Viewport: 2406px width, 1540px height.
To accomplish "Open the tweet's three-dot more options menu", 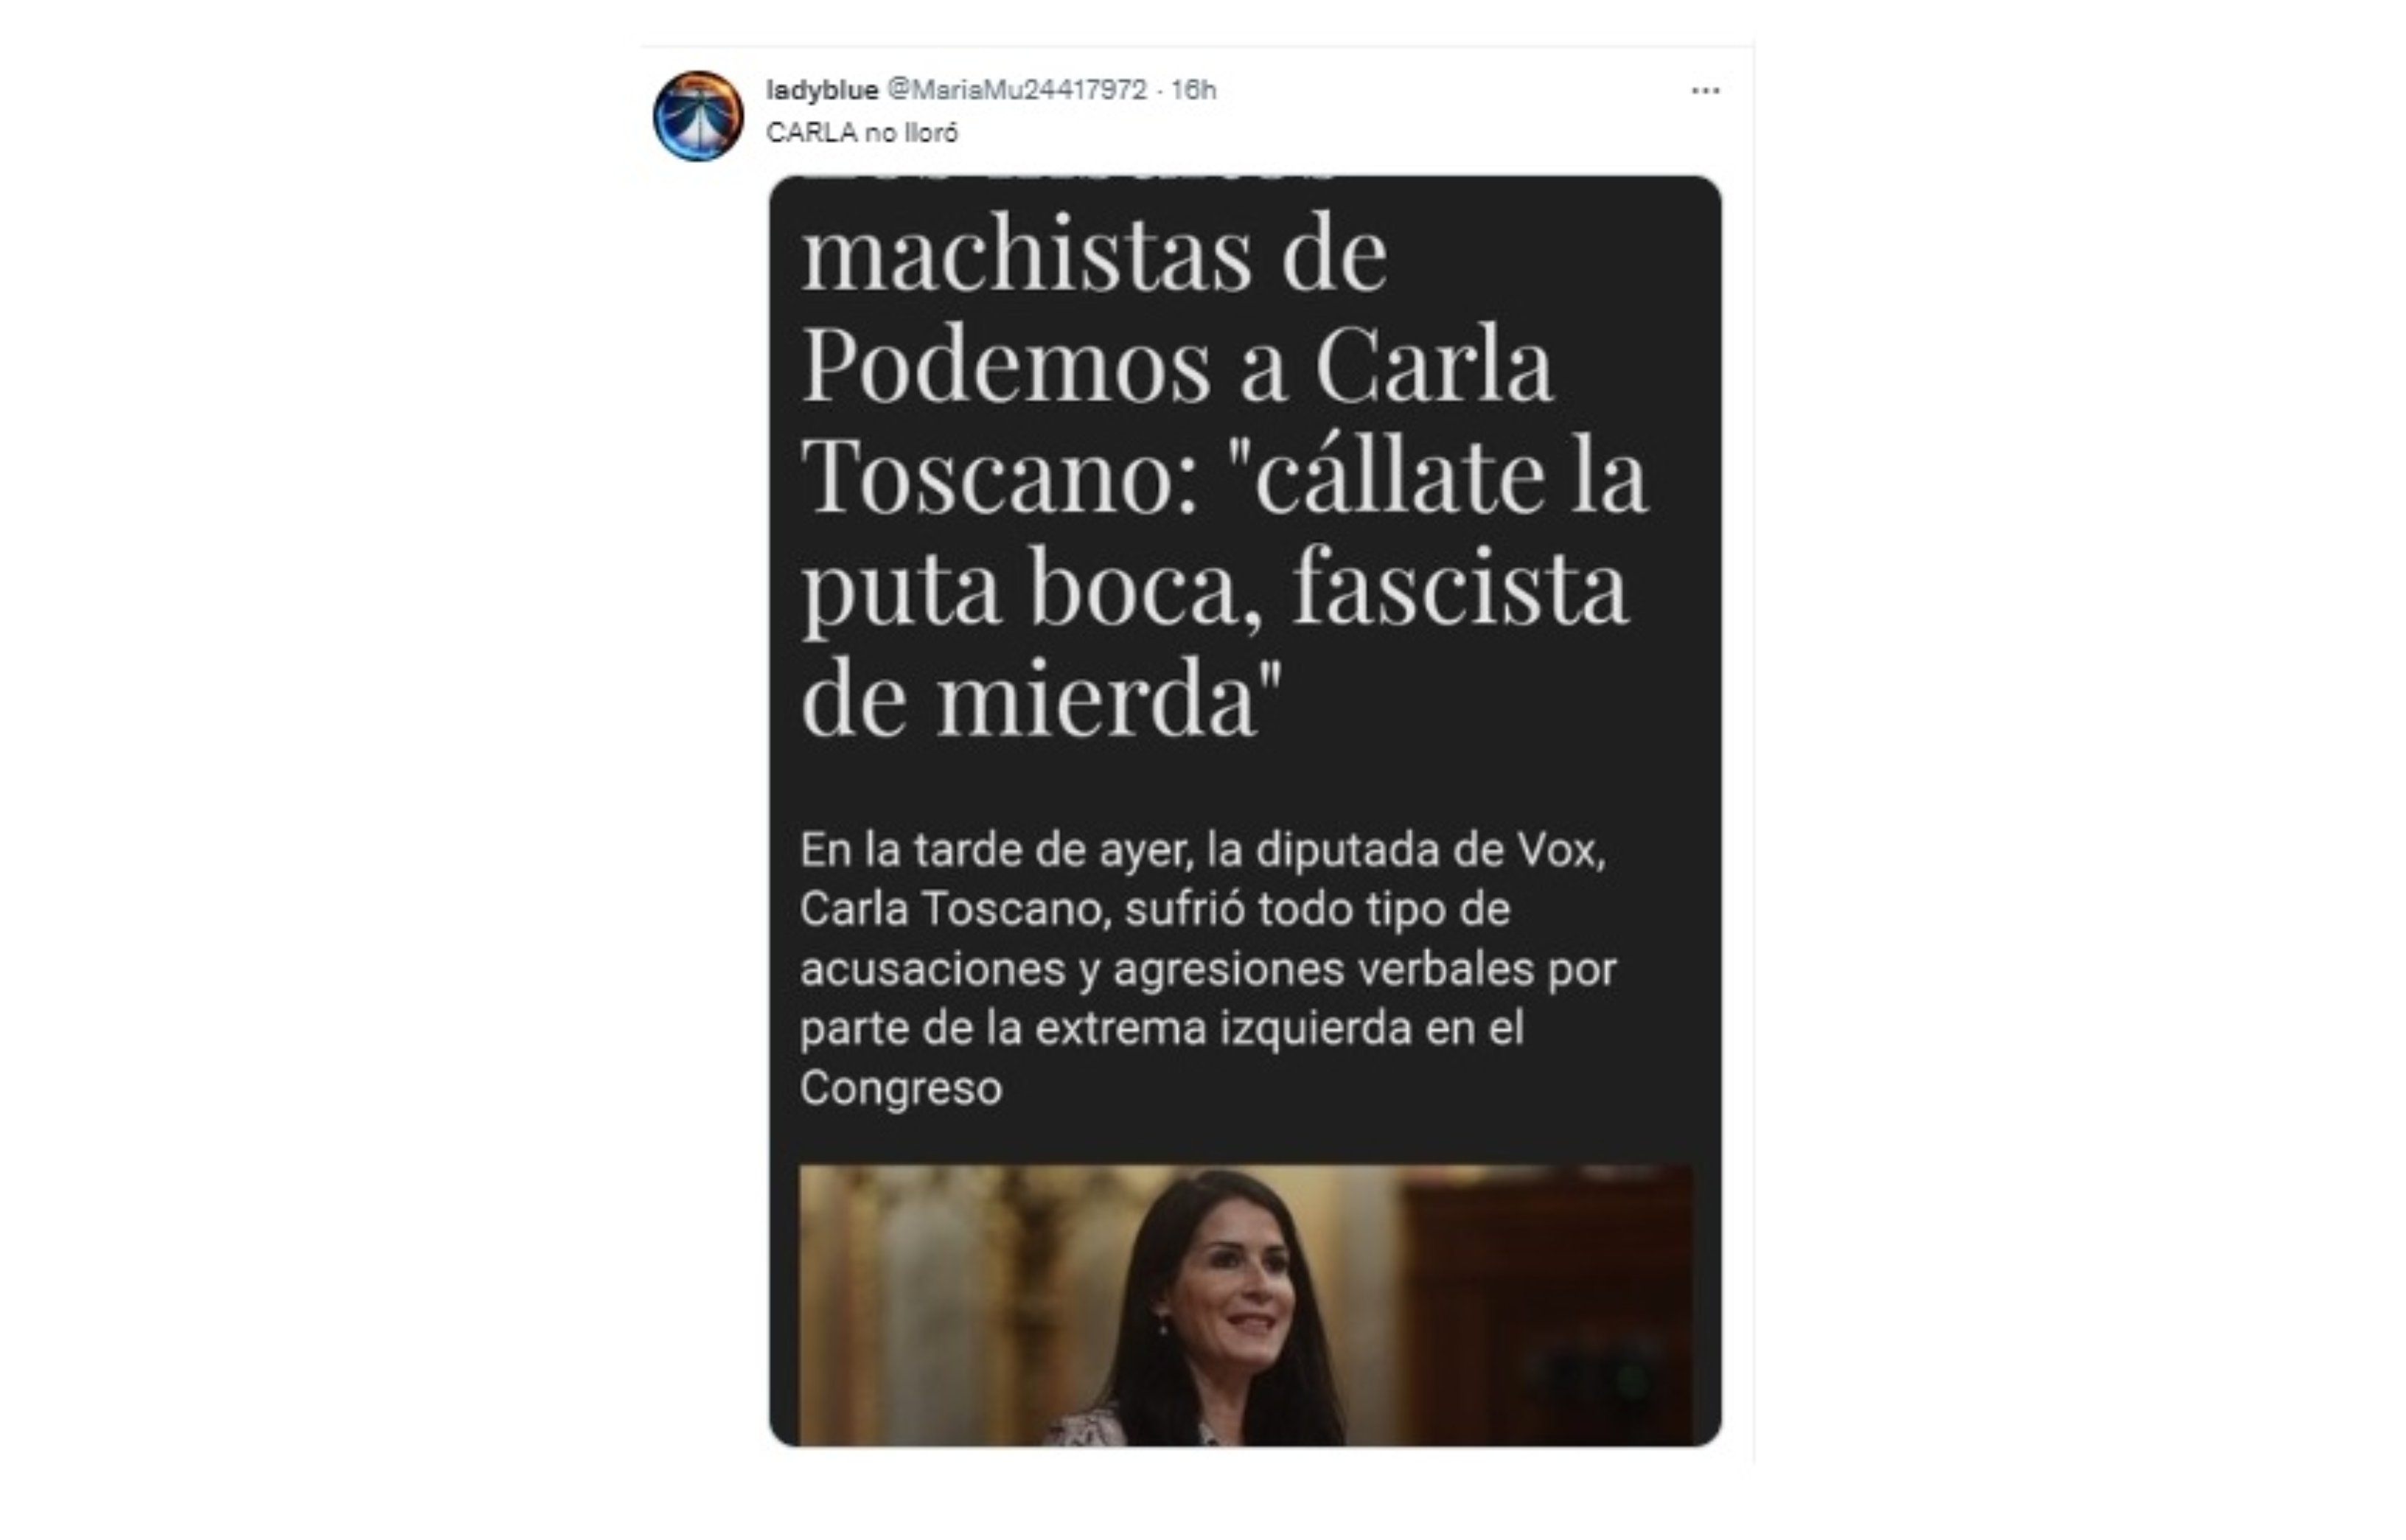I will [1705, 91].
